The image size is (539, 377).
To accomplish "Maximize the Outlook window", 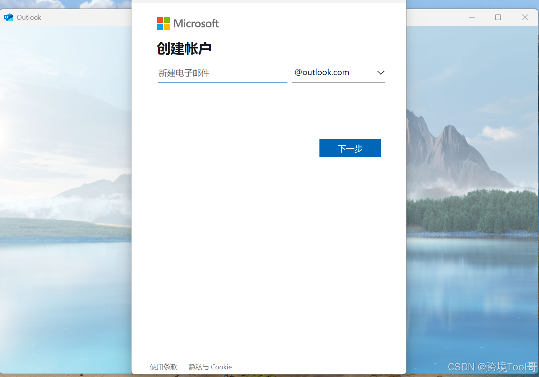I will (498, 18).
